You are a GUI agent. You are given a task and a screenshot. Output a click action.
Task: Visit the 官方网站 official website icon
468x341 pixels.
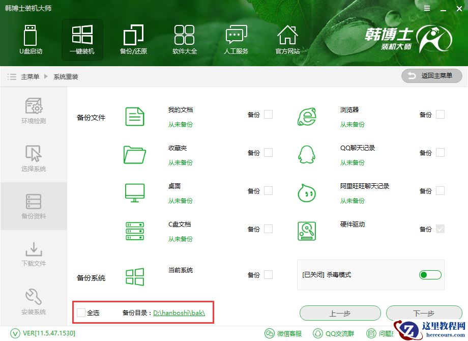pyautogui.click(x=287, y=40)
